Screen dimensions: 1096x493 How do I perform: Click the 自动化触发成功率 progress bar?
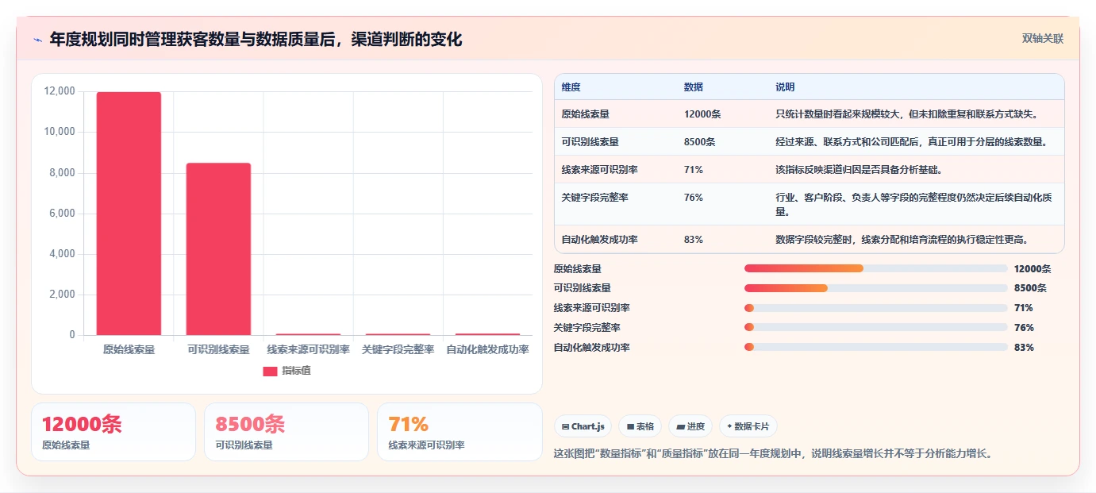pos(875,347)
